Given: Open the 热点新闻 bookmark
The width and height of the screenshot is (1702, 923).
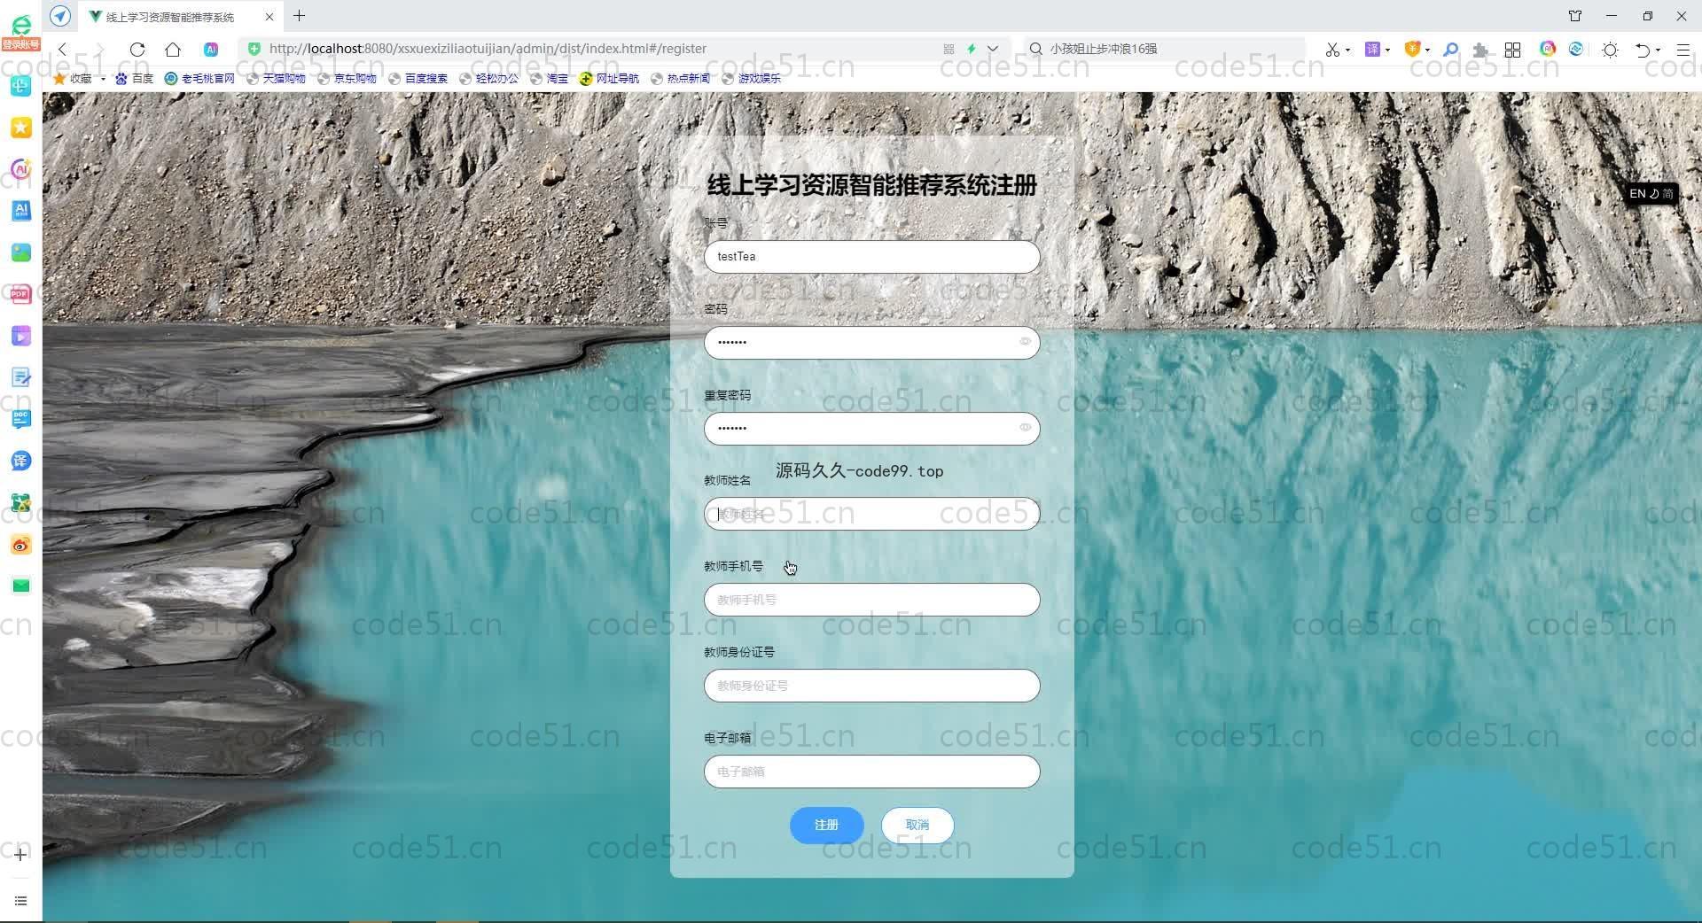Looking at the screenshot, I should click(x=681, y=79).
